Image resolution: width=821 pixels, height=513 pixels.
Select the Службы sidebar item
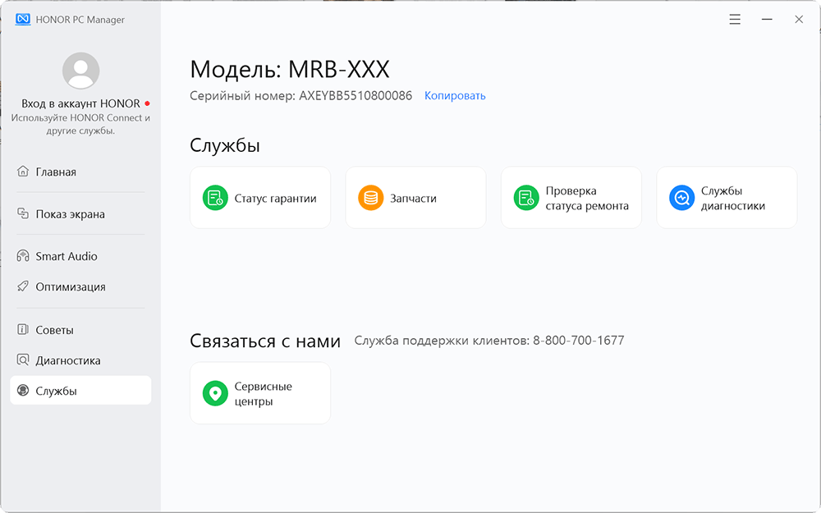click(x=80, y=390)
